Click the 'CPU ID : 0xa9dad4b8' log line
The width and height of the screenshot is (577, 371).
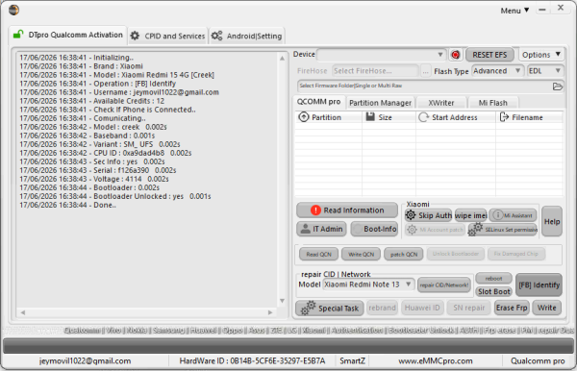tap(106, 153)
